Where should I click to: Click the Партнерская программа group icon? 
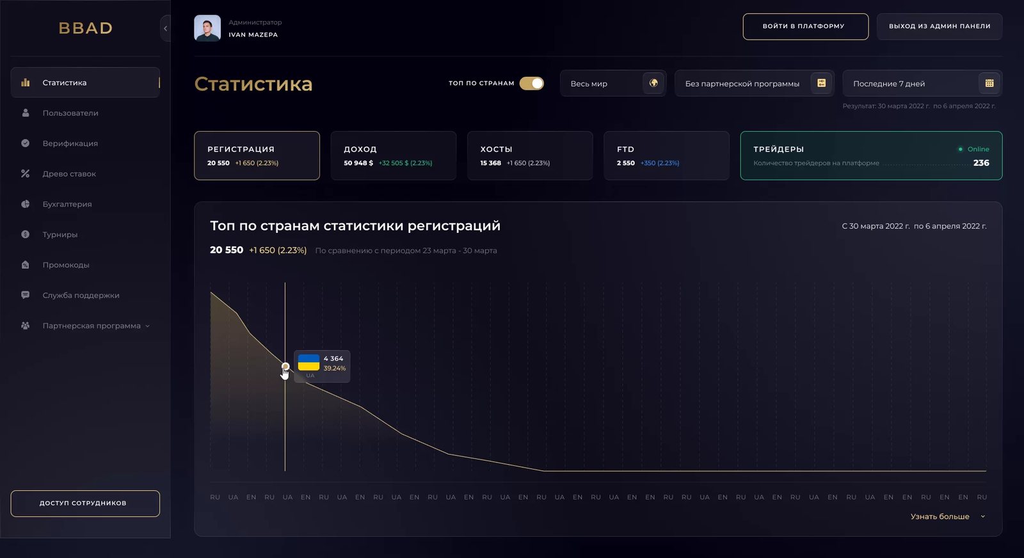(26, 326)
